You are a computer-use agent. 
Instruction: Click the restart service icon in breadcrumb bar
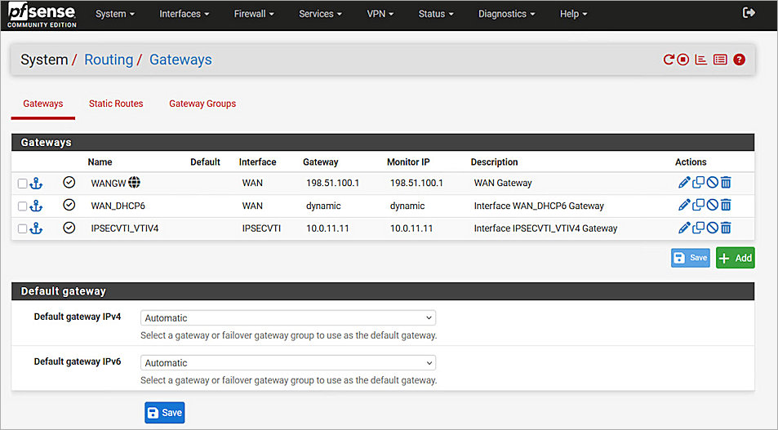669,60
